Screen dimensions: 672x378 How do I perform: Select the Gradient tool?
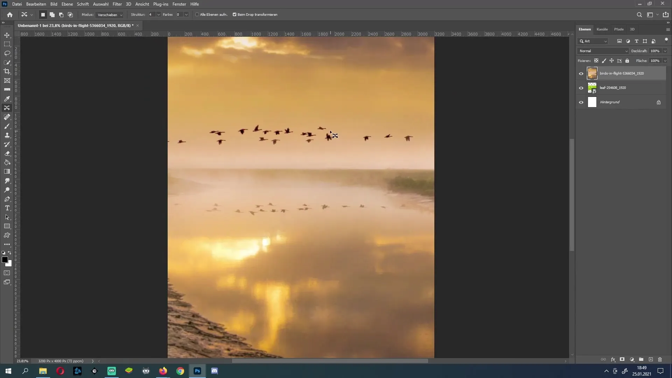pos(7,171)
